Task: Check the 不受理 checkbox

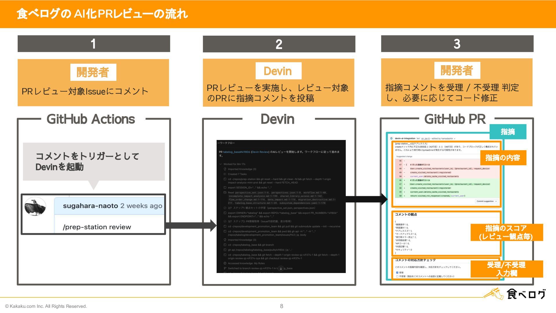Action: coord(397,276)
